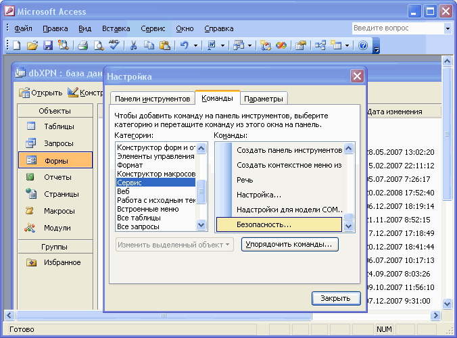Open the Справка menu
Screen dimensions: 457x338
click(x=219, y=28)
